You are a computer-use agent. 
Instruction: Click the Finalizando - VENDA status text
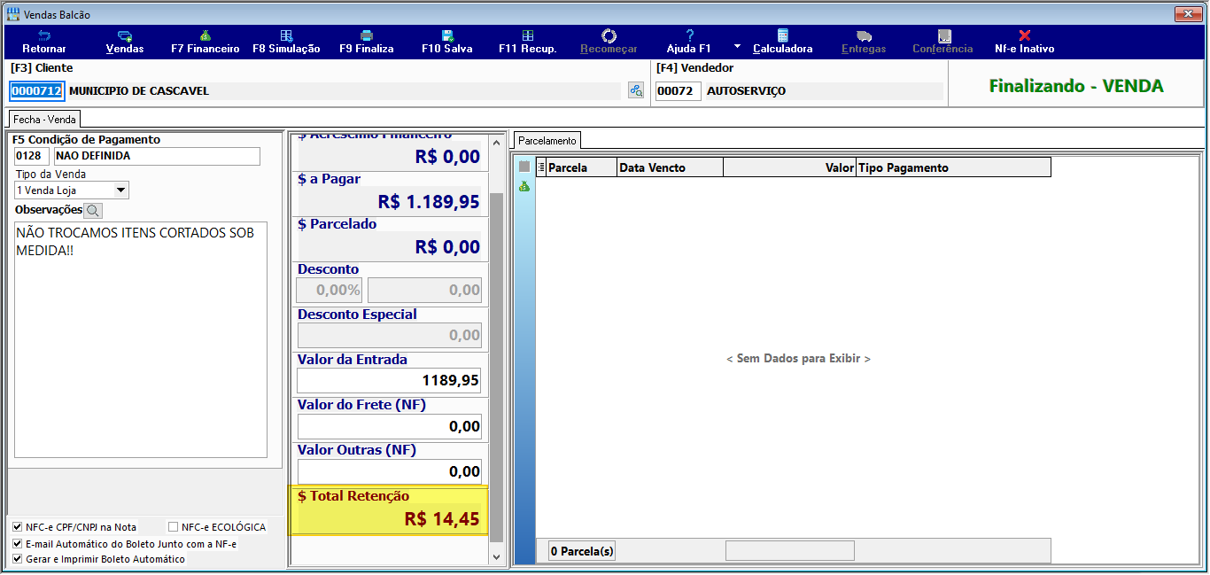pos(1076,86)
